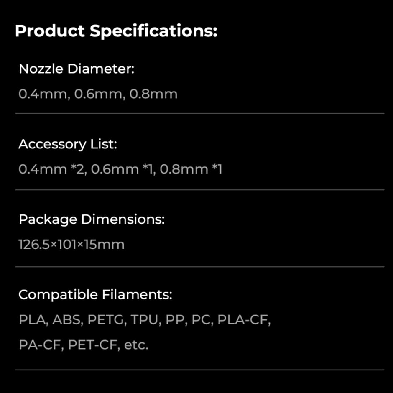
Task: Click the 126.5×101×15mm dimensions value
Action: tap(71, 245)
